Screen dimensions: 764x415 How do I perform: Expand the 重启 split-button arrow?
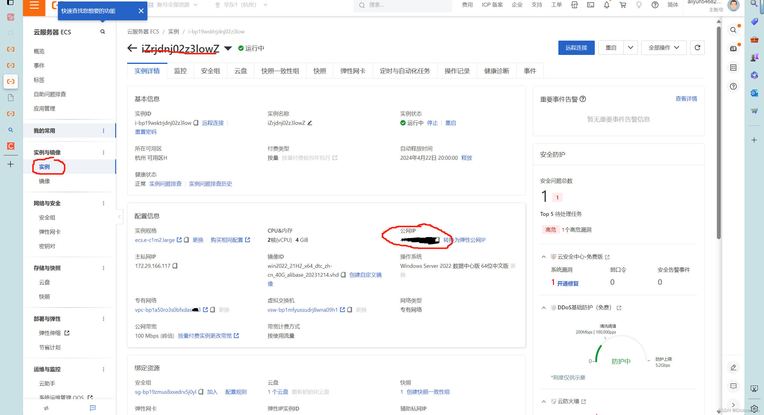[x=630, y=48]
